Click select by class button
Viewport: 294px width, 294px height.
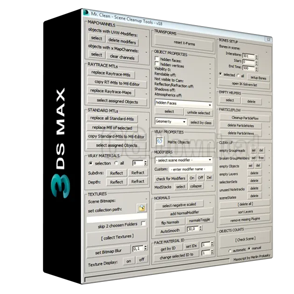201,123
